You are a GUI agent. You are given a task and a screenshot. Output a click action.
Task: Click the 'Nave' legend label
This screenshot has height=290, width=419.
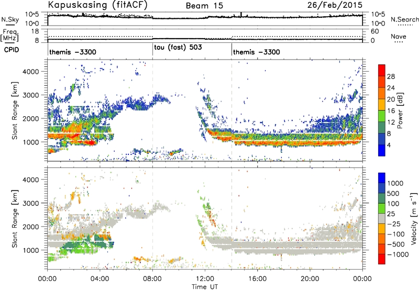tap(399, 36)
